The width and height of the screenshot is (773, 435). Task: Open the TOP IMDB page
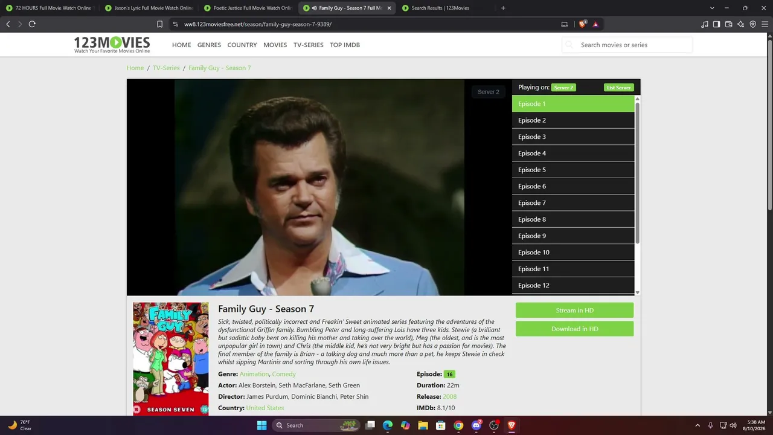click(345, 45)
